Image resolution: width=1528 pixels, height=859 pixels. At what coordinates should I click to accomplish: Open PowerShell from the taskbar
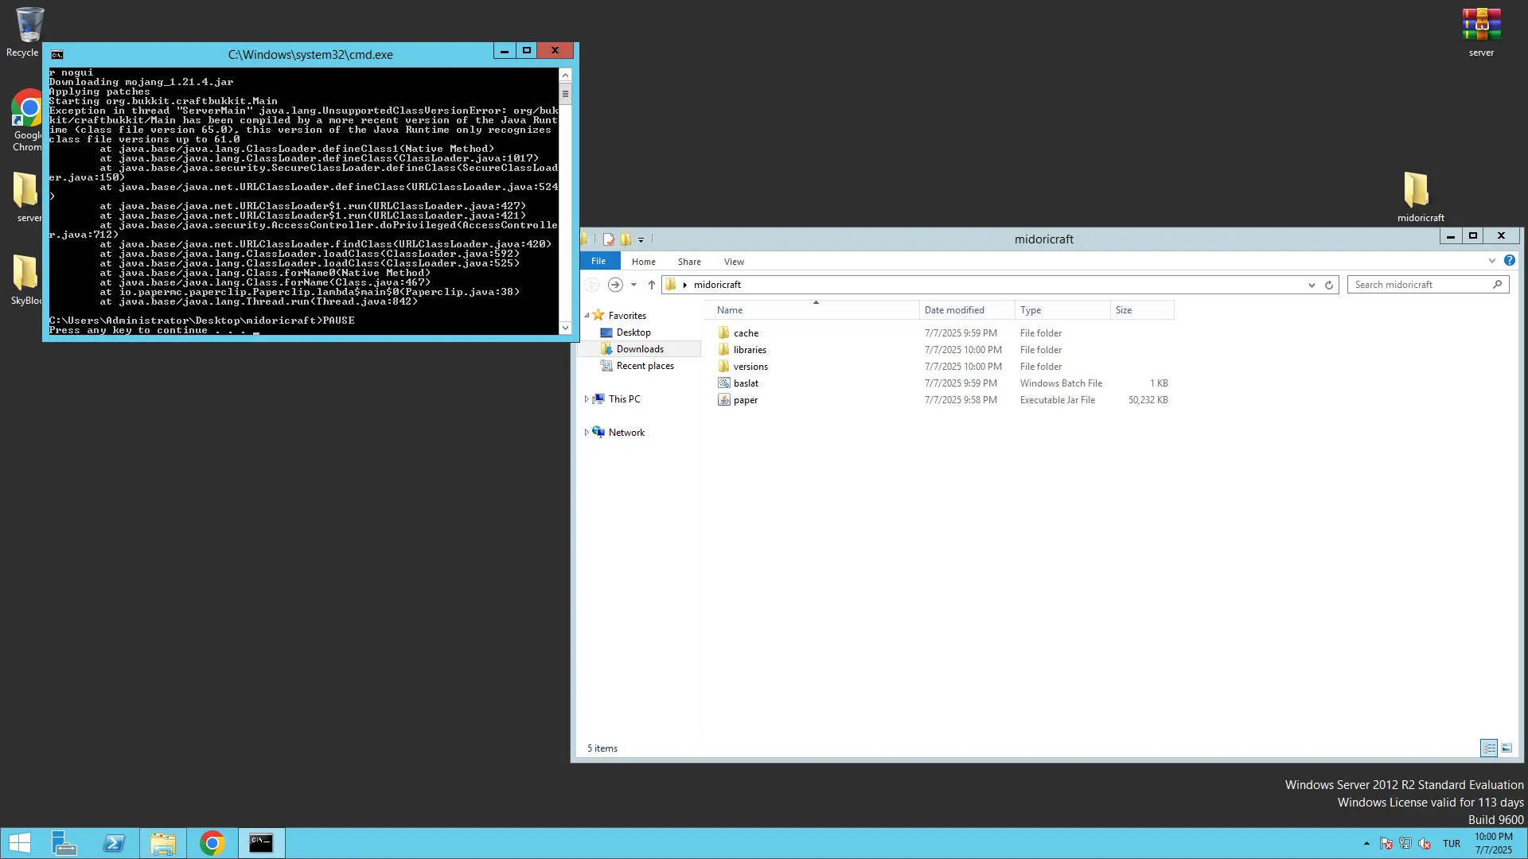[114, 843]
